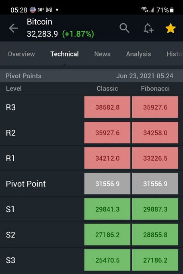
Task: Open the partially visible Historical tab
Action: tap(174, 54)
